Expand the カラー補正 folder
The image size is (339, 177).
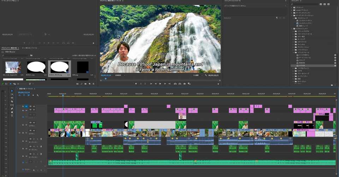(x=293, y=37)
